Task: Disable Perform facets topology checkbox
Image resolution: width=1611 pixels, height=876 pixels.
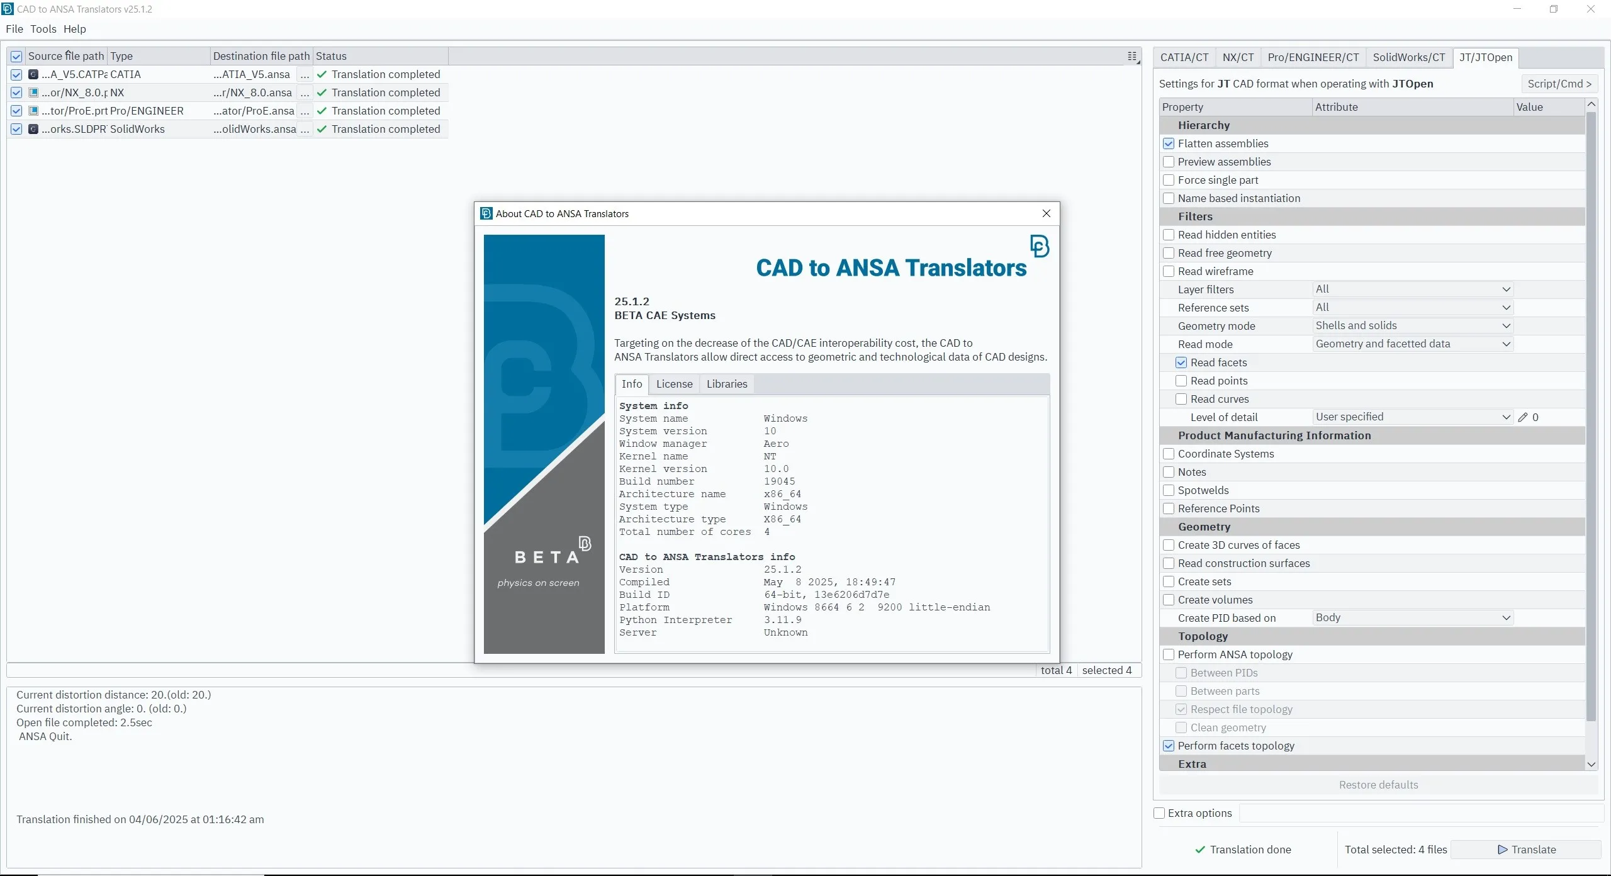Action: pos(1169,746)
